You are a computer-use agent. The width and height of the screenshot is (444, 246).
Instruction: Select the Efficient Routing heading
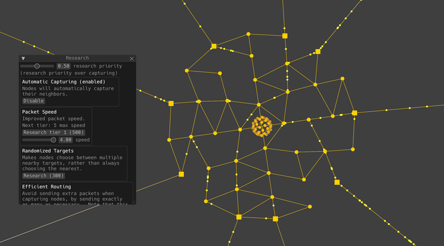[x=46, y=187]
